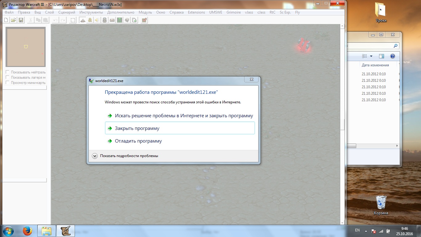Open the Object Manager cube icon
Image resolution: width=421 pixels, height=237 pixels.
pos(127,20)
